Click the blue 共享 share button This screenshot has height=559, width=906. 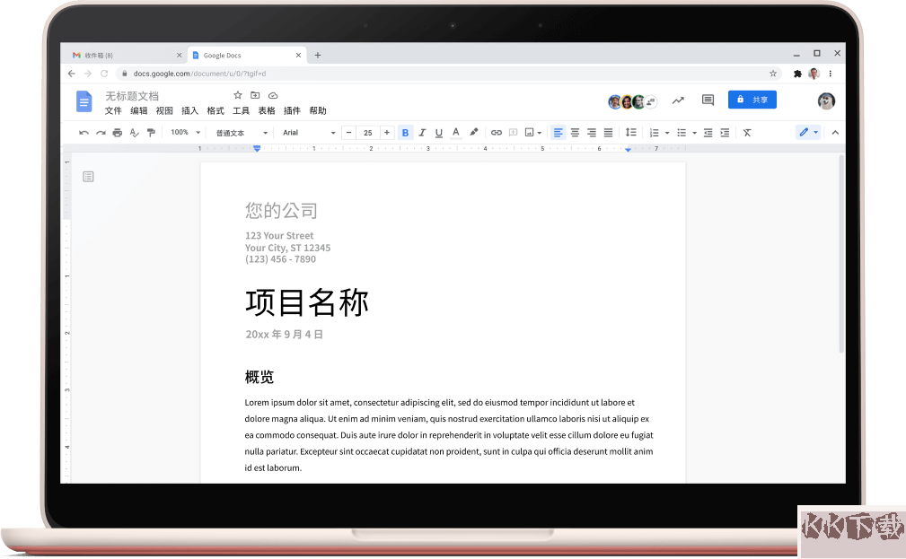click(752, 100)
